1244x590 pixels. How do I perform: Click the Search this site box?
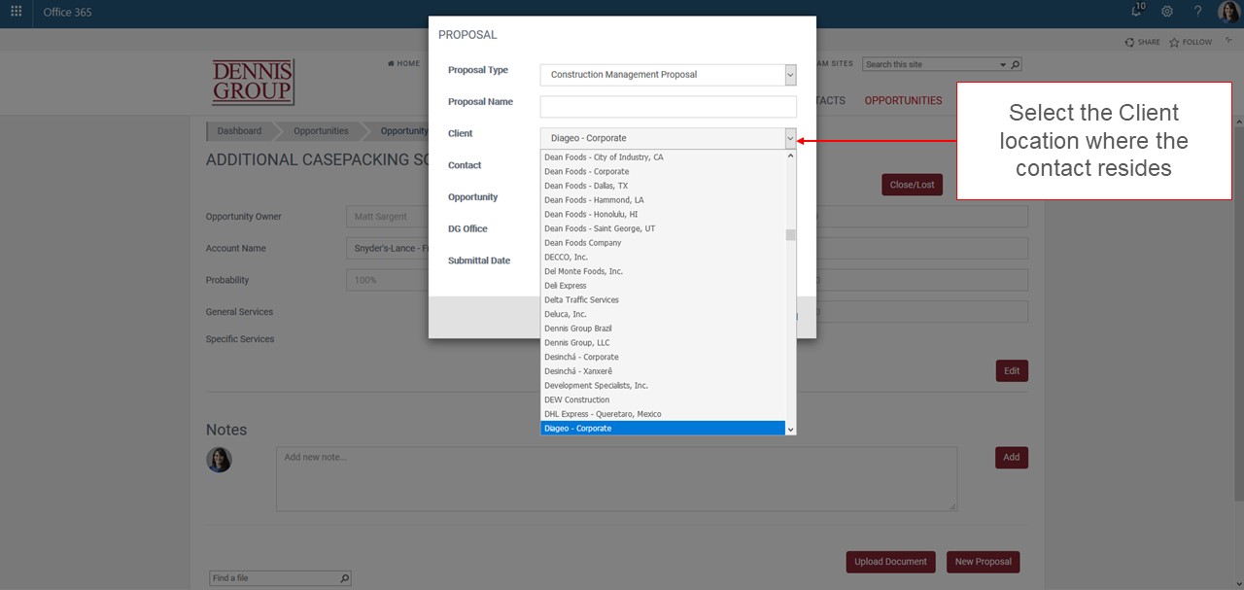[x=931, y=64]
